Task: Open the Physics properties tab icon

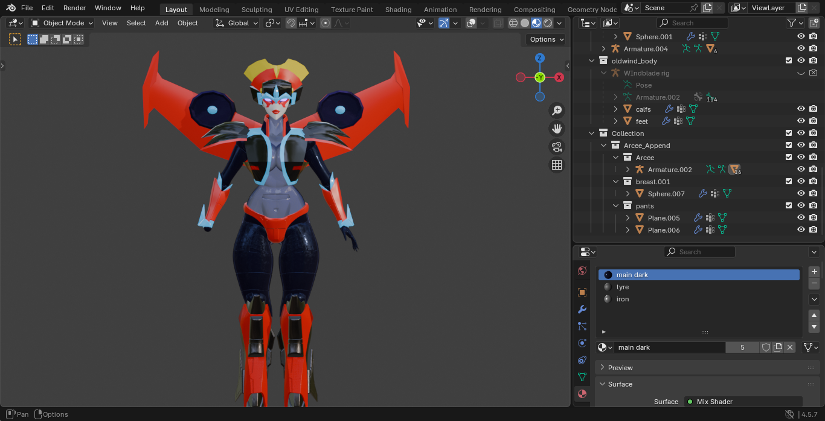Action: click(x=582, y=343)
